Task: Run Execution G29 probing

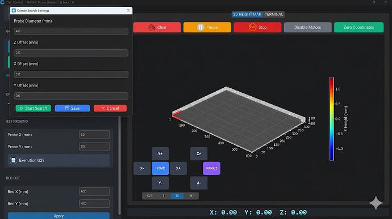Action: click(x=59, y=160)
